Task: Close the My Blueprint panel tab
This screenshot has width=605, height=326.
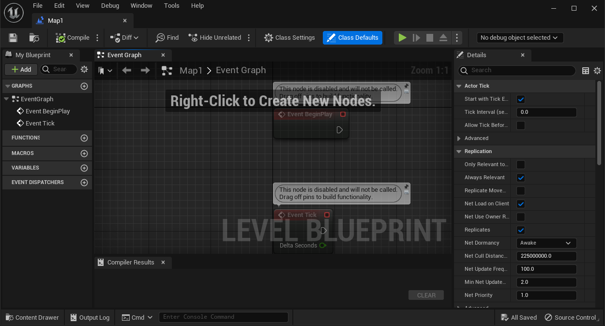Action: point(71,55)
